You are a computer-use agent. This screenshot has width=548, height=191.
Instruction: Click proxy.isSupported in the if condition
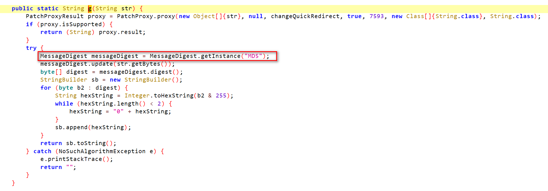click(71, 25)
